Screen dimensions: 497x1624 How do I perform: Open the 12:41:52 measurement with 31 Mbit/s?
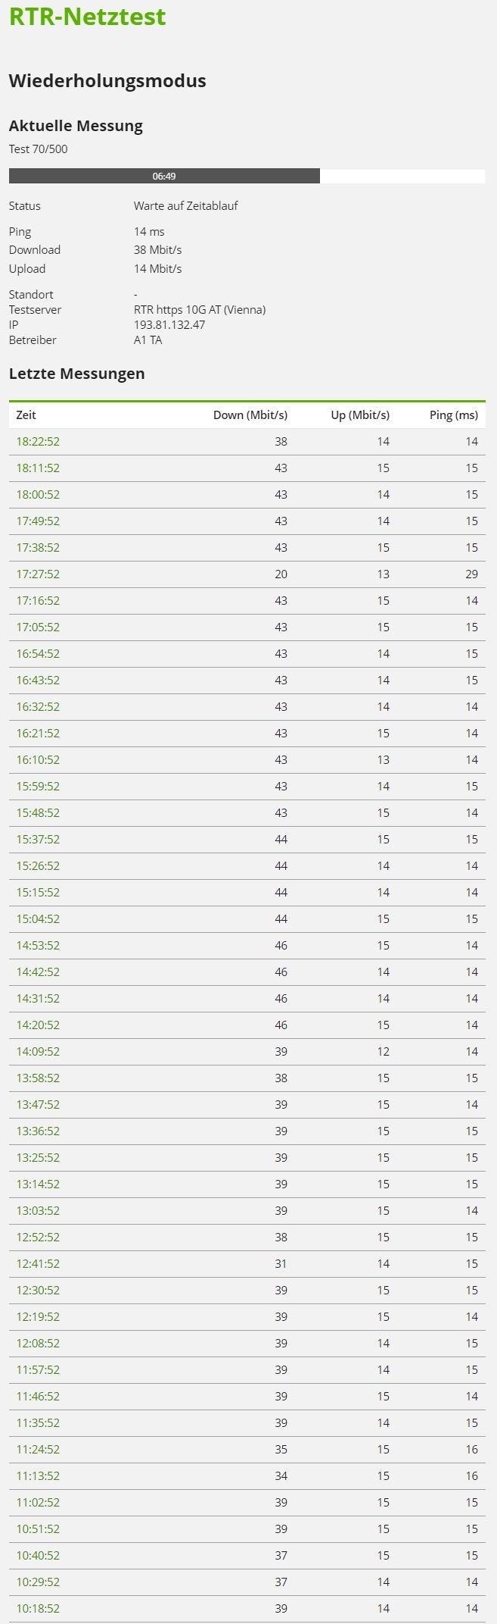tap(38, 1264)
